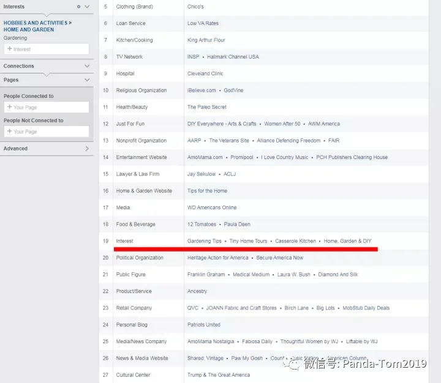Click the People Not Connected to field
This screenshot has height=383, width=441.
(47, 132)
